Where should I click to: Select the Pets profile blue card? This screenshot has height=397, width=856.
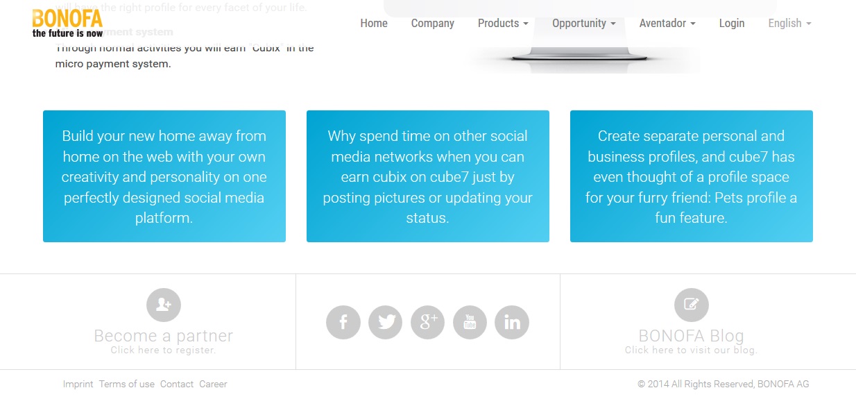click(x=692, y=176)
